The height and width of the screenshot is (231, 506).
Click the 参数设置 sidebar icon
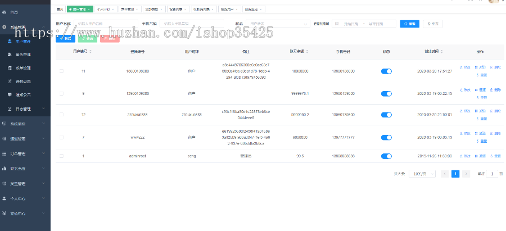coord(10,81)
